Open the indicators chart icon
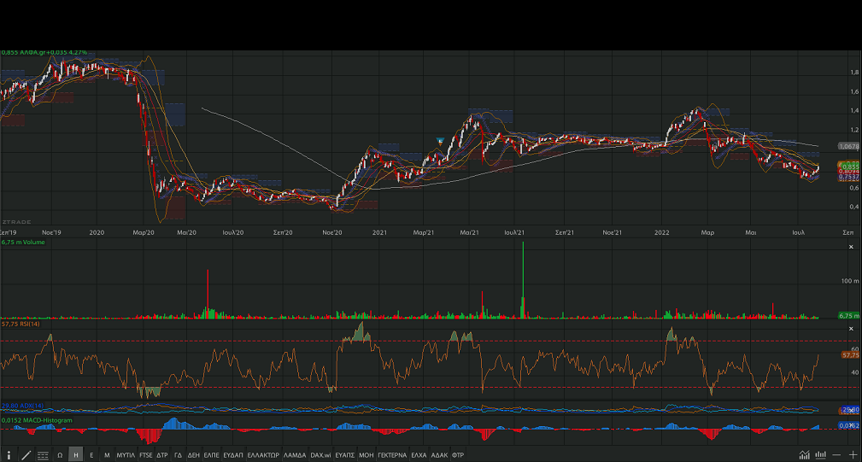Screen dimensions: 862x462 (x=804, y=455)
